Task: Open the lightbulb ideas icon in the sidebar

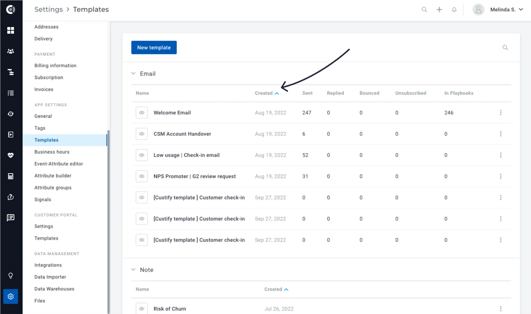Action: click(x=11, y=276)
